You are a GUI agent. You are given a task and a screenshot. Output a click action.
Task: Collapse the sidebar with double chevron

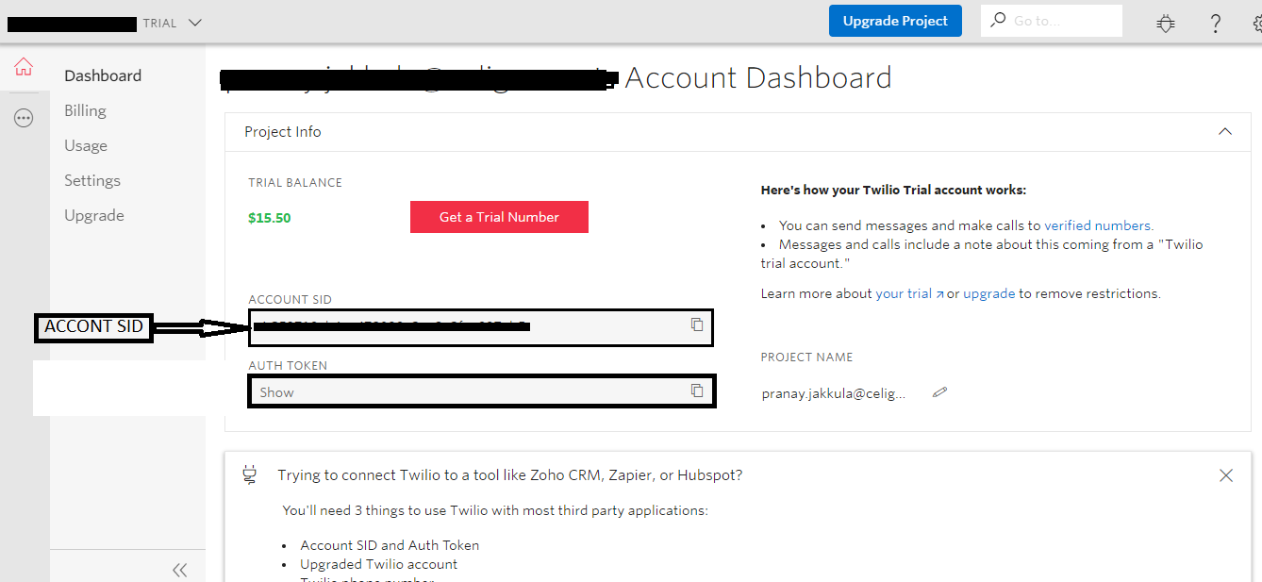179,570
